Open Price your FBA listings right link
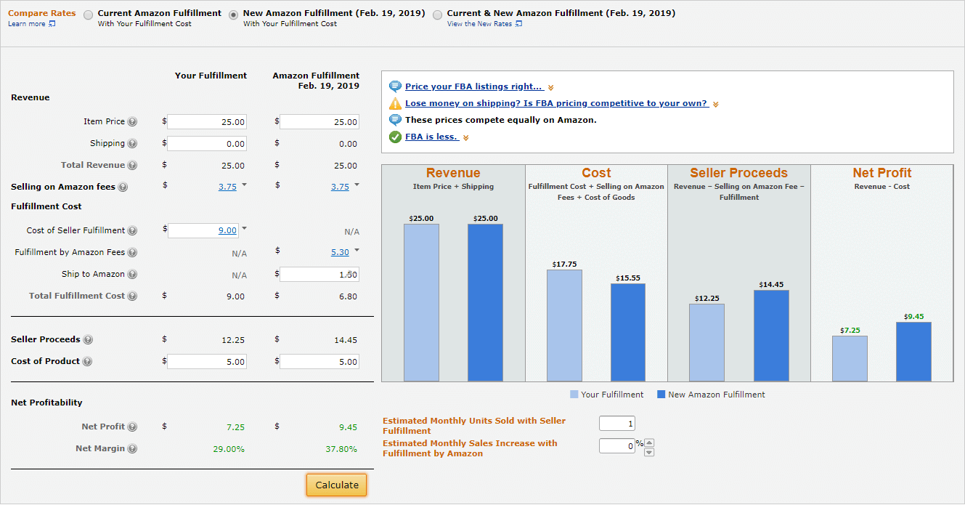The width and height of the screenshot is (965, 505). 474,86
